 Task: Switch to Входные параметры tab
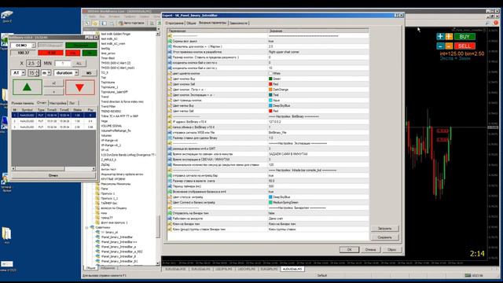212,23
